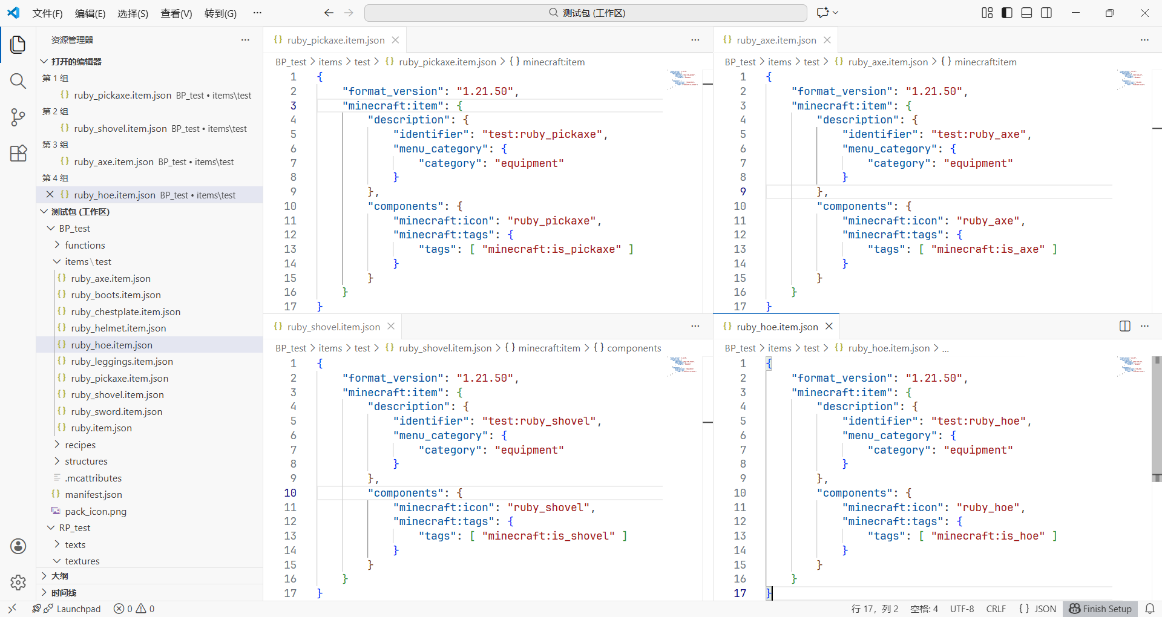Click Finish Setup in status bar
This screenshot has width=1162, height=617.
pyautogui.click(x=1100, y=609)
